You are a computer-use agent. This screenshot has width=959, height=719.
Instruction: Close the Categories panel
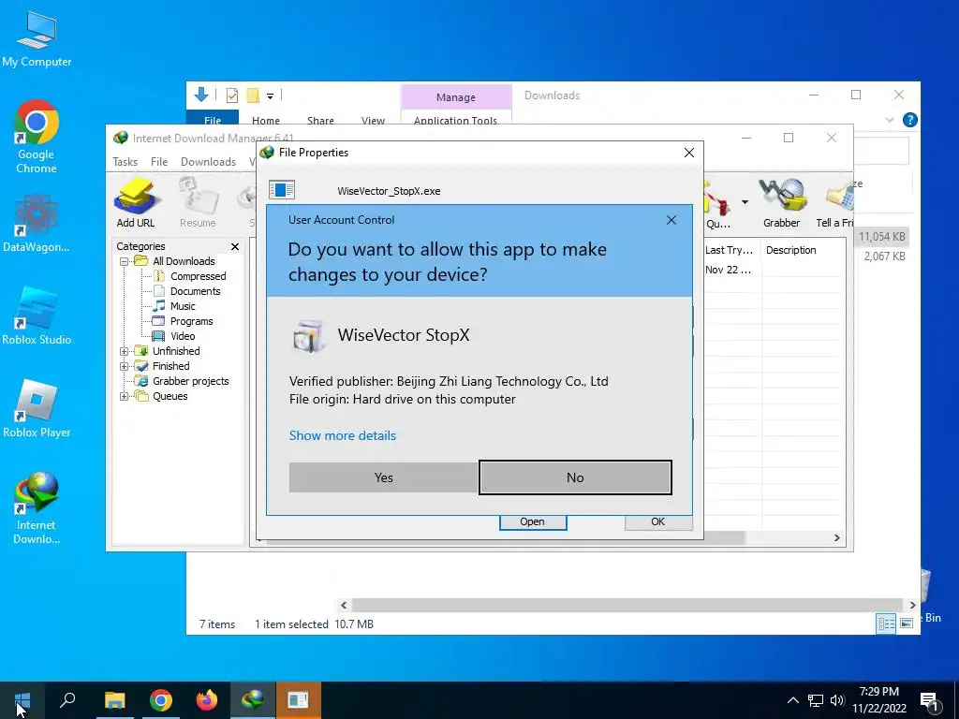(235, 246)
